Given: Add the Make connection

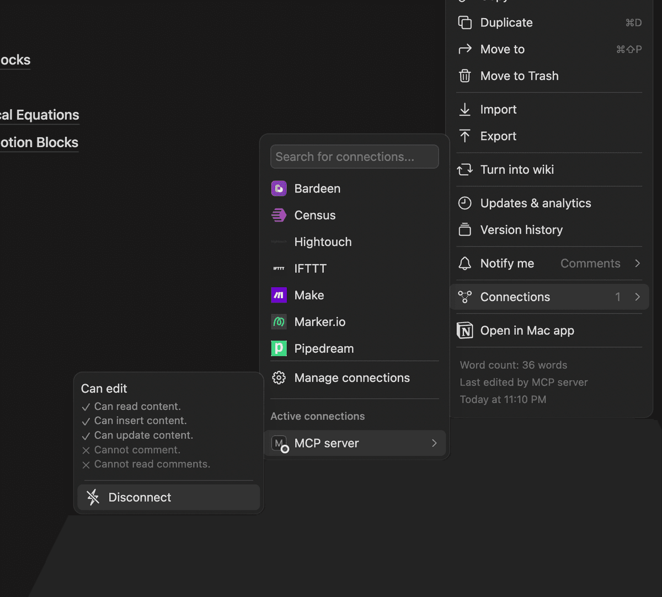Looking at the screenshot, I should [x=355, y=295].
